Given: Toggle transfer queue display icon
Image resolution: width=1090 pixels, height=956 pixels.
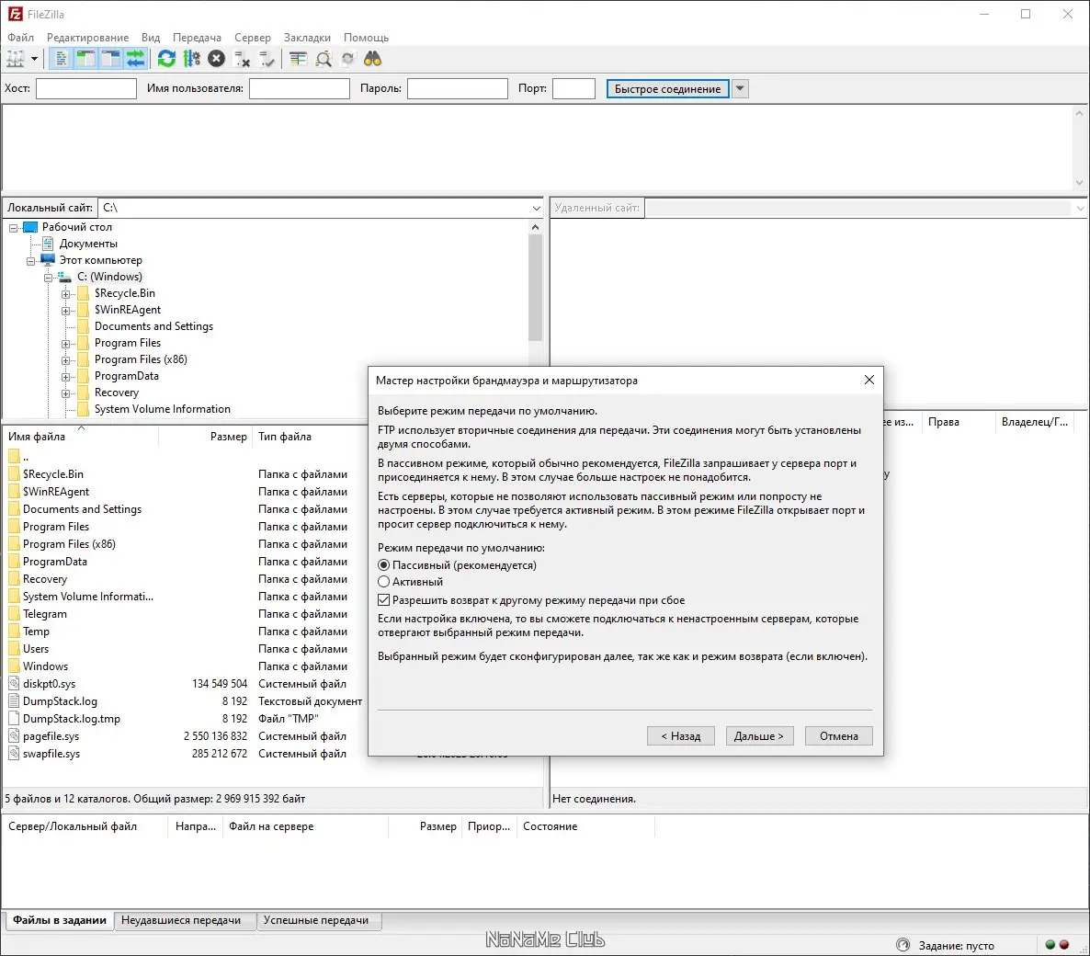Looking at the screenshot, I should tap(135, 59).
